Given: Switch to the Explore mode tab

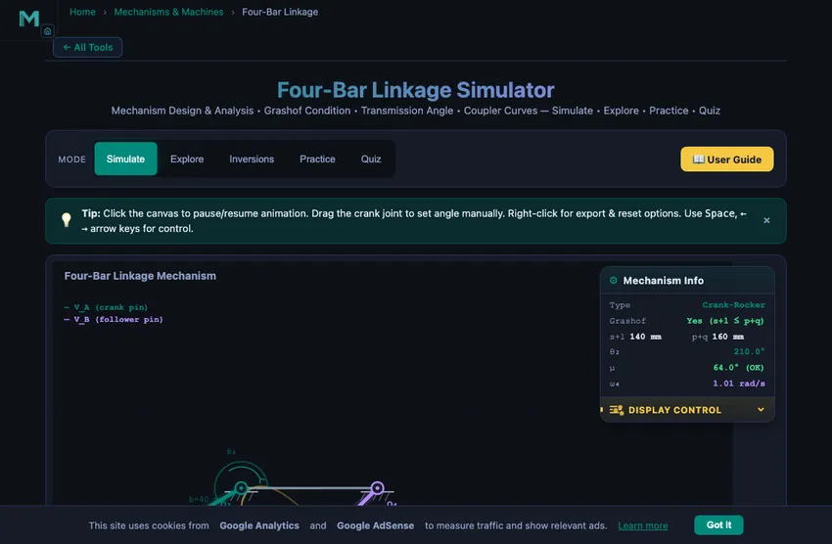Looking at the screenshot, I should pyautogui.click(x=187, y=159).
